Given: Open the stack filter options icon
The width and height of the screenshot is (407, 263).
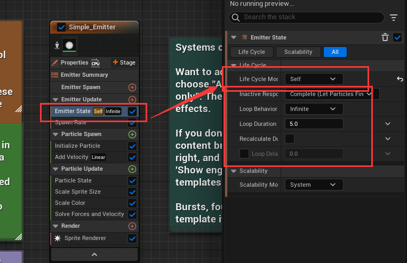Looking at the screenshot, I should click(394, 18).
